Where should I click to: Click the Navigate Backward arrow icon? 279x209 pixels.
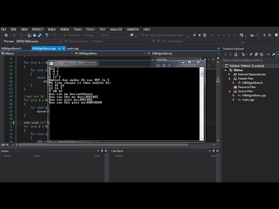(x=6, y=35)
